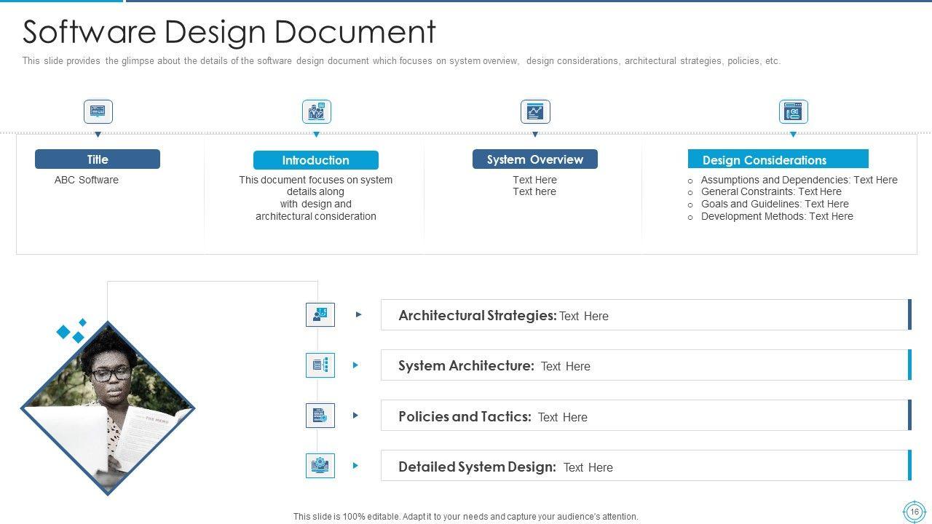
Task: Click the slide number 16 target icon
Action: click(914, 512)
